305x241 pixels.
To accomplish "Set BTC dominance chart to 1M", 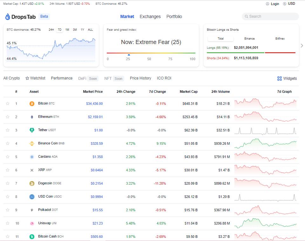I will (x=67, y=30).
